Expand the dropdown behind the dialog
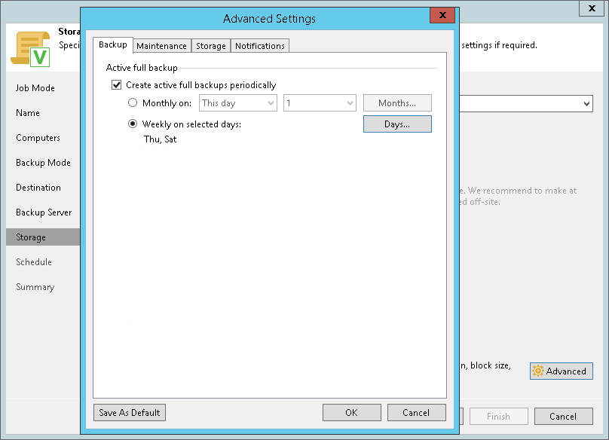 (x=586, y=104)
